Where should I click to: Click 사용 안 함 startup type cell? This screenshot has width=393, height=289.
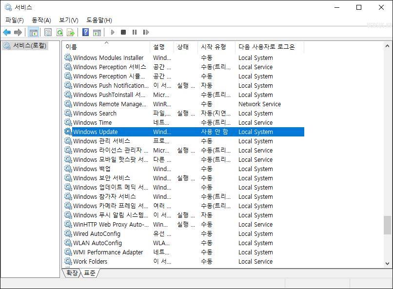[215, 132]
